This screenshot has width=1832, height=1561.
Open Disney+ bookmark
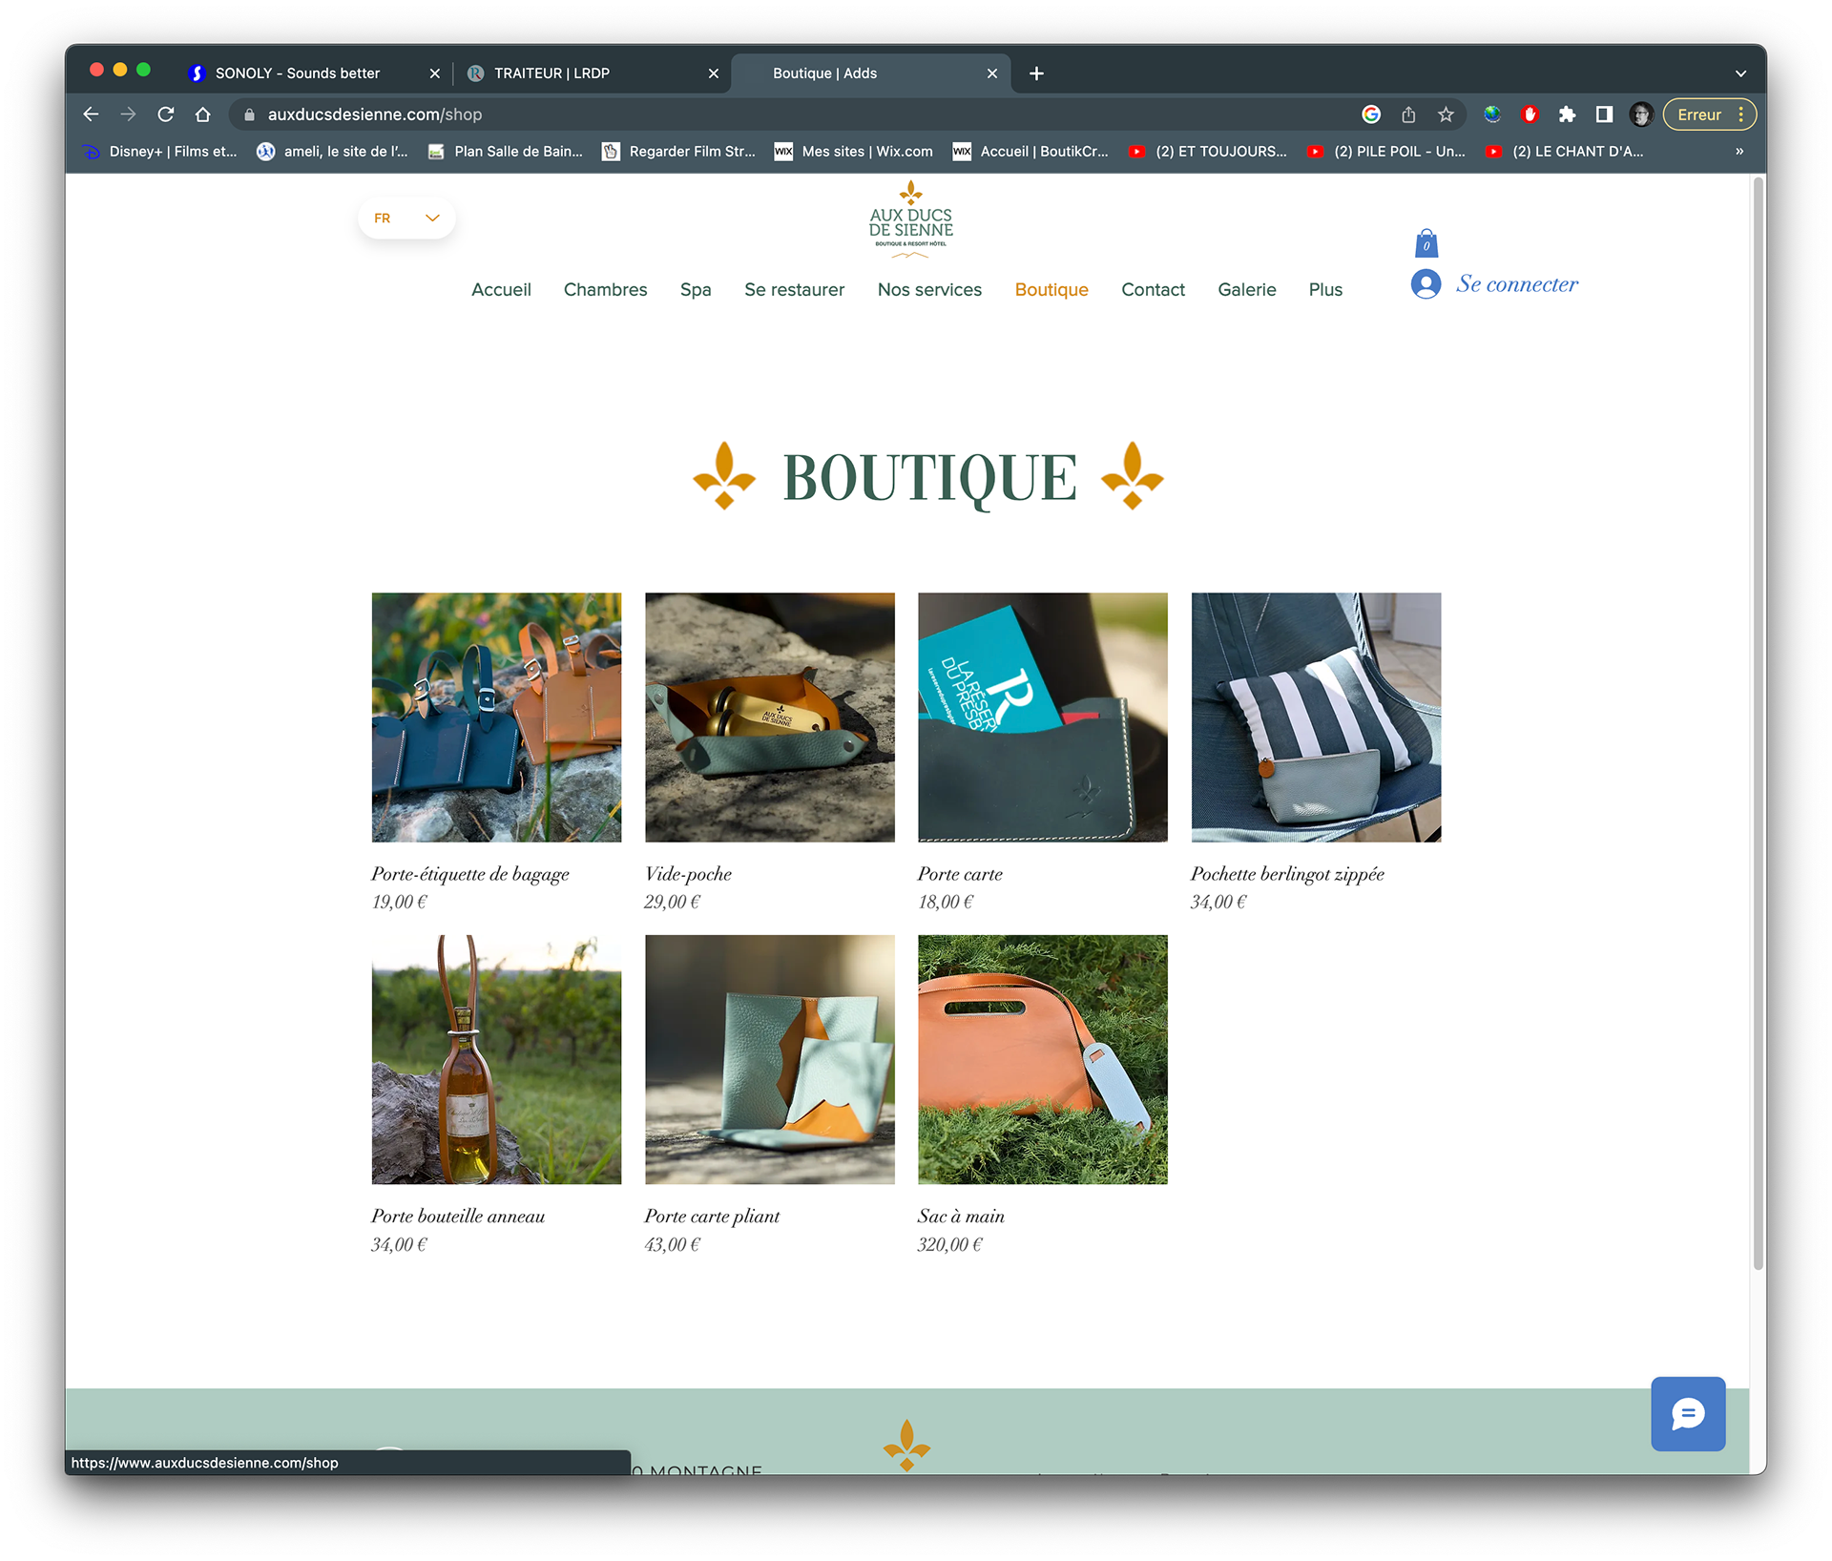[160, 152]
